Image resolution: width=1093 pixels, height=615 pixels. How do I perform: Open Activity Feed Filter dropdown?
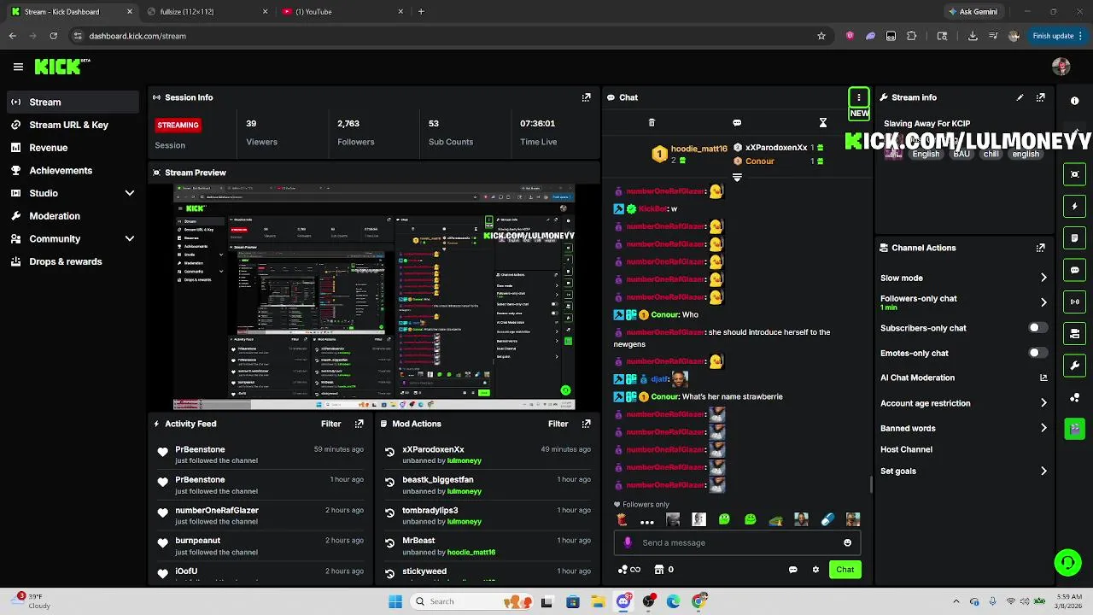330,424
